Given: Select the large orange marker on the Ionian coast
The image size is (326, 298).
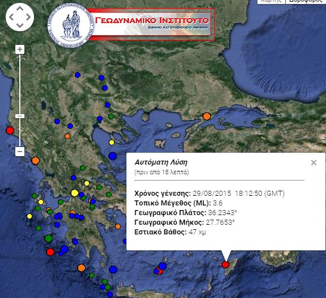Looking at the screenshot, I should tap(36, 161).
